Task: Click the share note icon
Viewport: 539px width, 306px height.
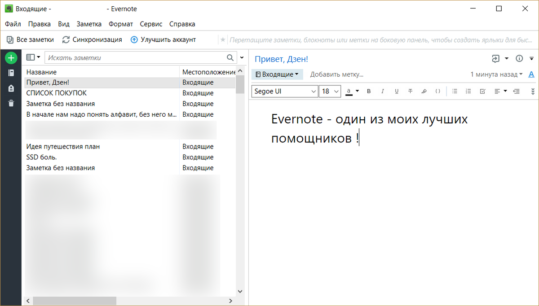Action: pyautogui.click(x=495, y=58)
